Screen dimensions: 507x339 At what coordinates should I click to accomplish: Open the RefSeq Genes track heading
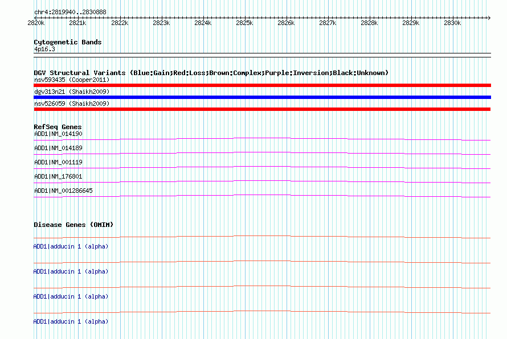point(58,127)
